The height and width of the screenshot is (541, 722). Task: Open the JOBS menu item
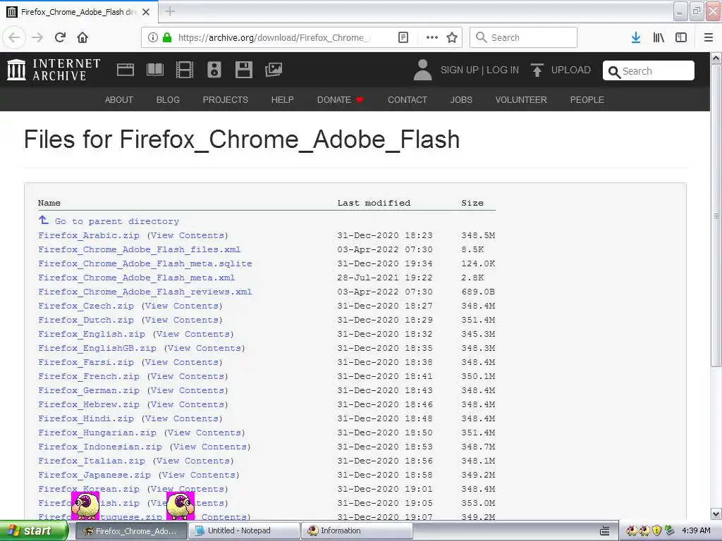click(461, 100)
